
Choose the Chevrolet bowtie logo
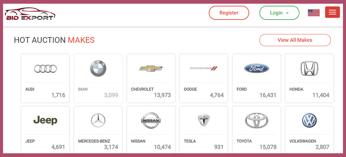(x=151, y=68)
